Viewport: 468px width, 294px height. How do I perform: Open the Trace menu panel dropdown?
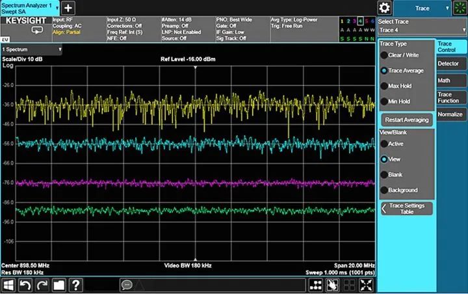pyautogui.click(x=423, y=8)
